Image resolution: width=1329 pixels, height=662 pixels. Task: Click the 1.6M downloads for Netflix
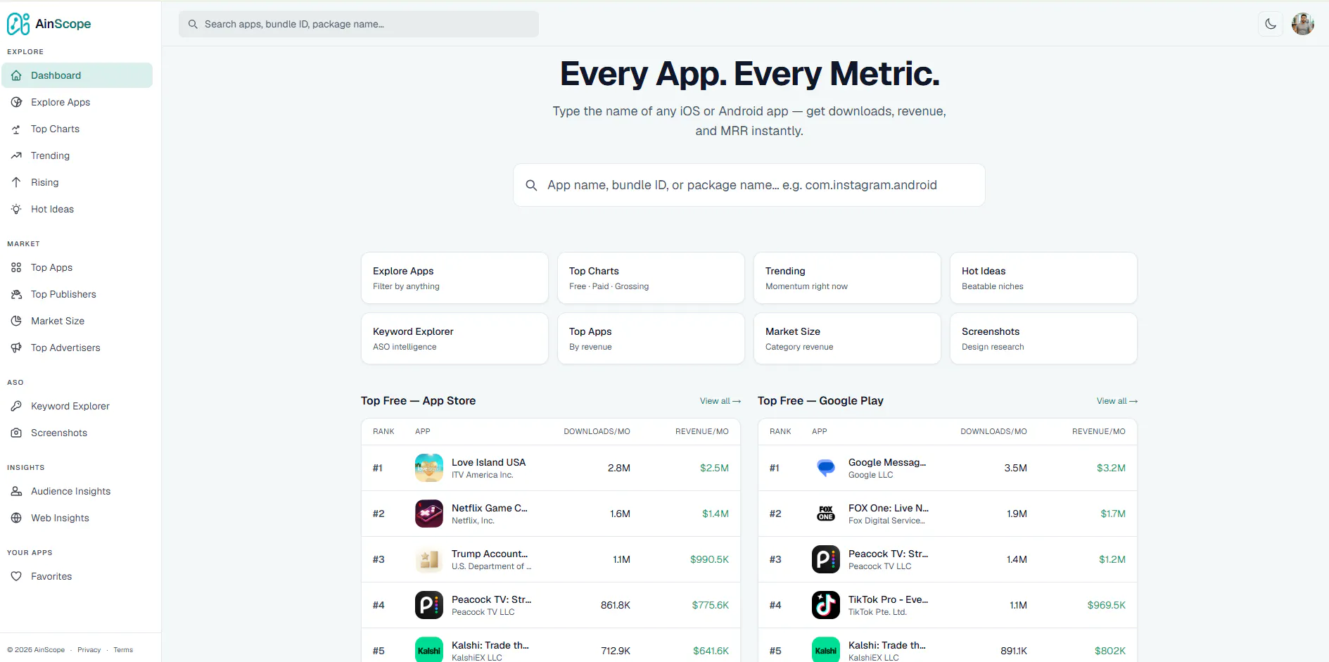coord(620,514)
